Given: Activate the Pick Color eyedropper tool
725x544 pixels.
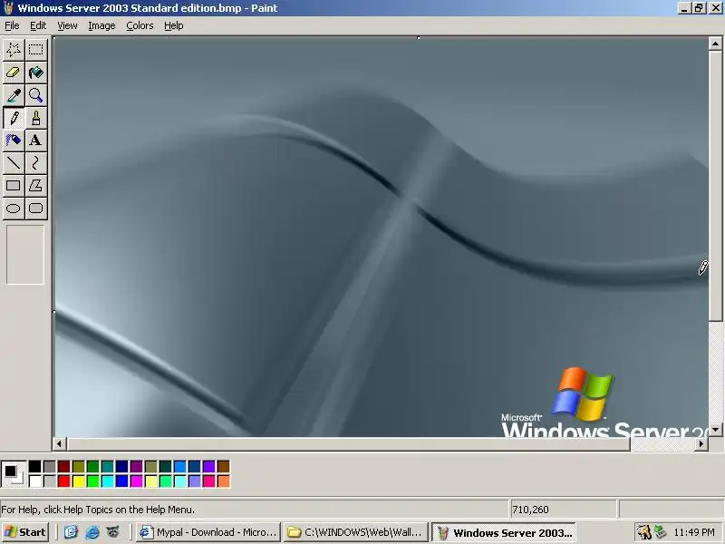Looking at the screenshot, I should click(x=14, y=95).
